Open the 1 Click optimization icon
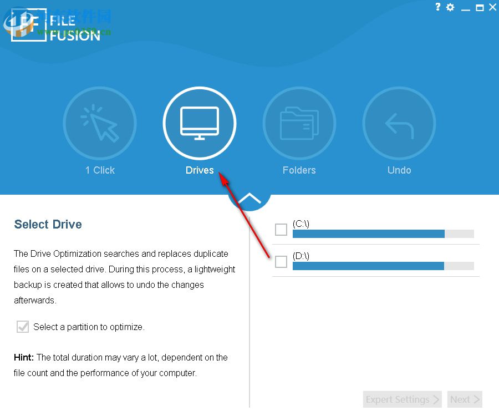Screen dimensions: 499x416 pos(100,123)
